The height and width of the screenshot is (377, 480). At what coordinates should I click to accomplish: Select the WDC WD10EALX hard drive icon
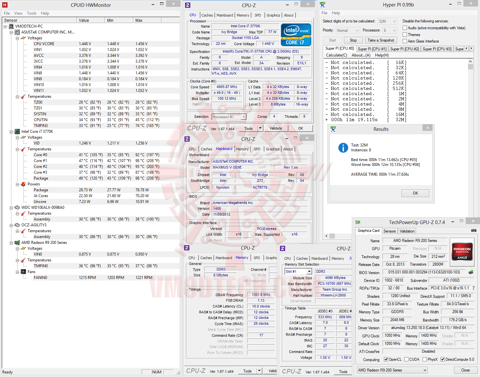pyautogui.click(x=17, y=207)
